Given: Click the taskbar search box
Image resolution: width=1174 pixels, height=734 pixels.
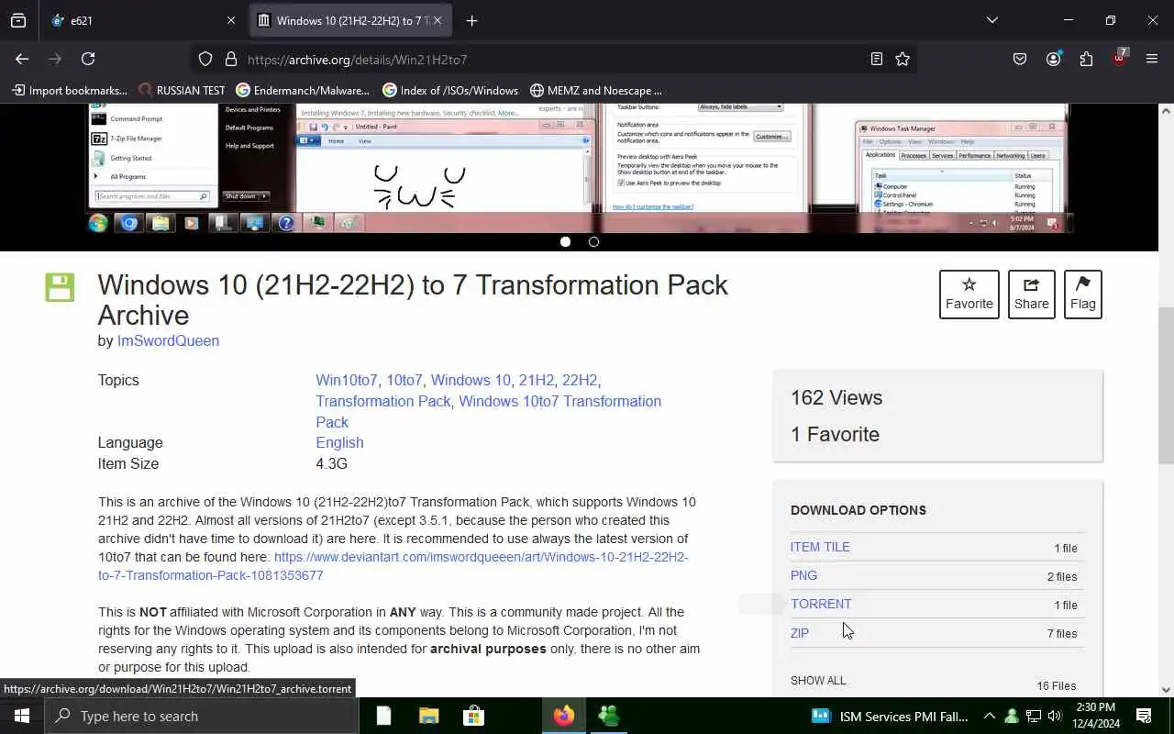Looking at the screenshot, I should (202, 716).
